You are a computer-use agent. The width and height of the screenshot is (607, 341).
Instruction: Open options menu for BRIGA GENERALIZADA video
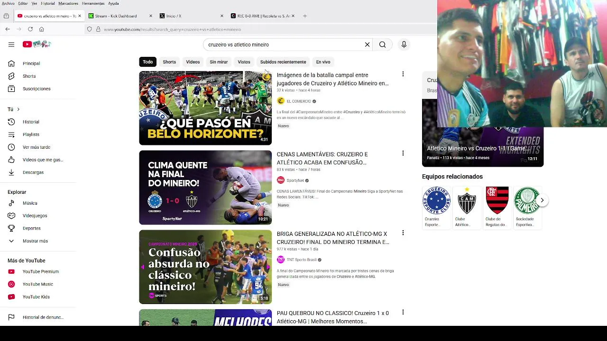tap(403, 233)
